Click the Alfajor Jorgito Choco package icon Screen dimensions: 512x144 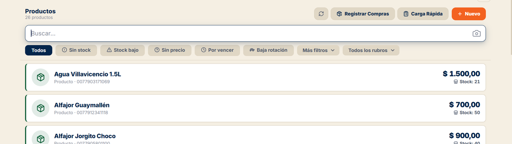point(41,139)
